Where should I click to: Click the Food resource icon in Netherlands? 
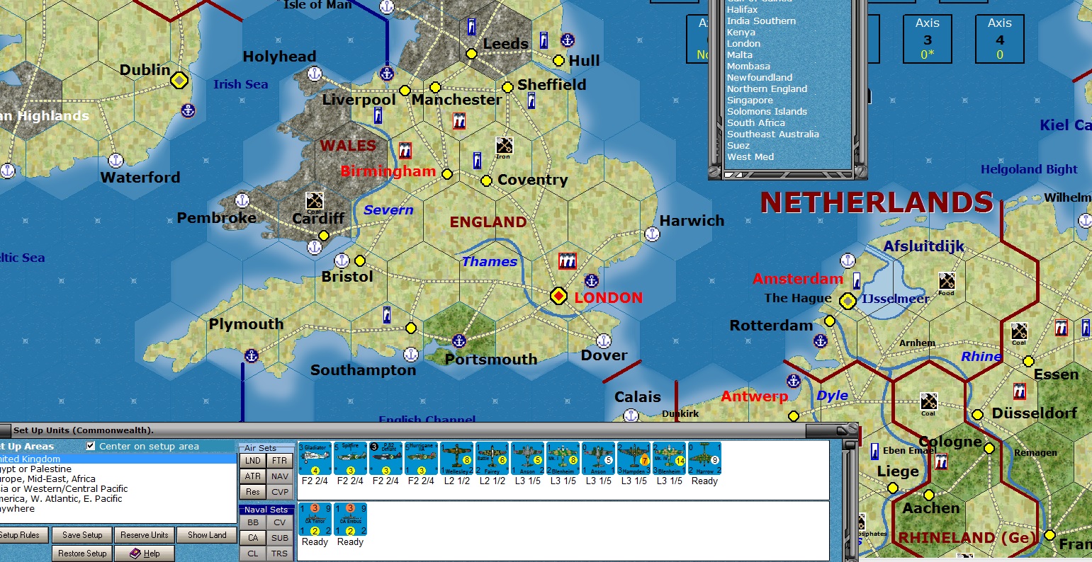946,282
